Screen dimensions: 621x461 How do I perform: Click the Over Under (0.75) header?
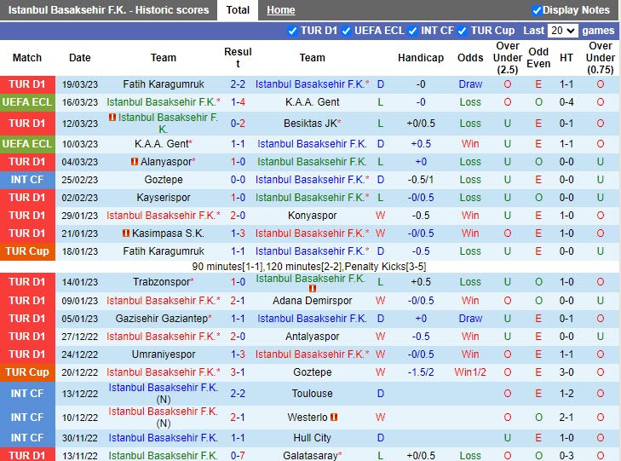600,58
